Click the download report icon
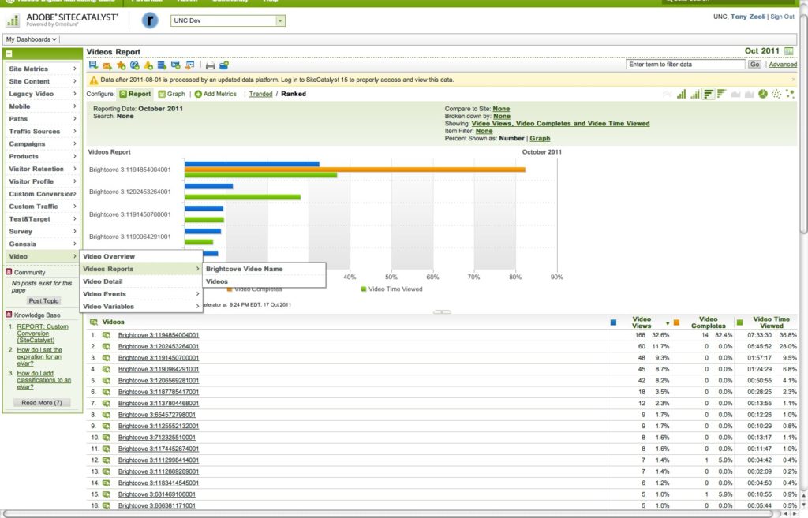This screenshot has width=808, height=518. click(94, 65)
